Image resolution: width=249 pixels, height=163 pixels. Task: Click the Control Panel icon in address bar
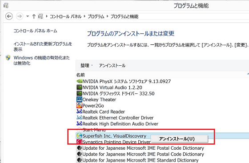40,16
